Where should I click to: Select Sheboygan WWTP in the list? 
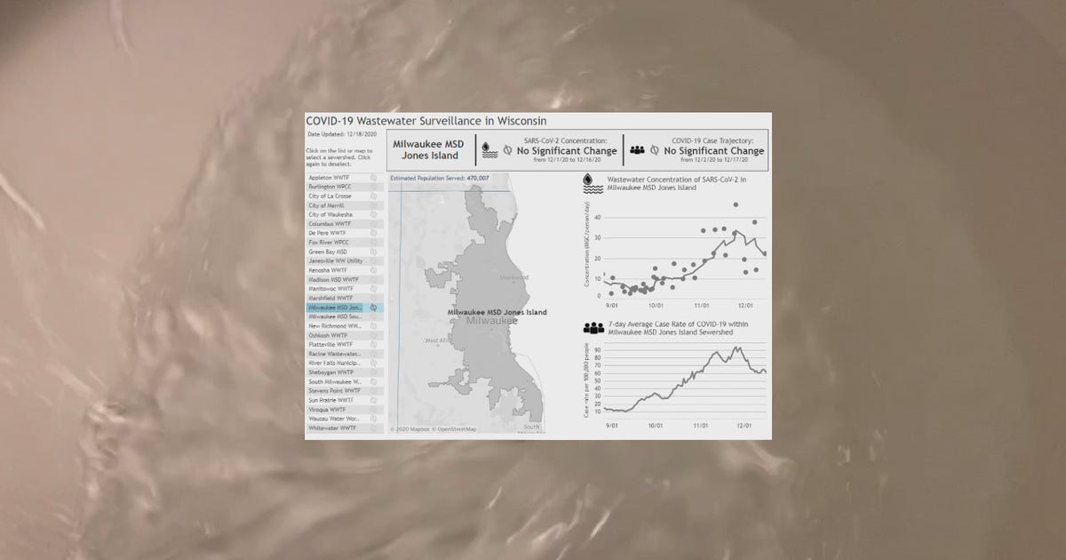point(345,372)
